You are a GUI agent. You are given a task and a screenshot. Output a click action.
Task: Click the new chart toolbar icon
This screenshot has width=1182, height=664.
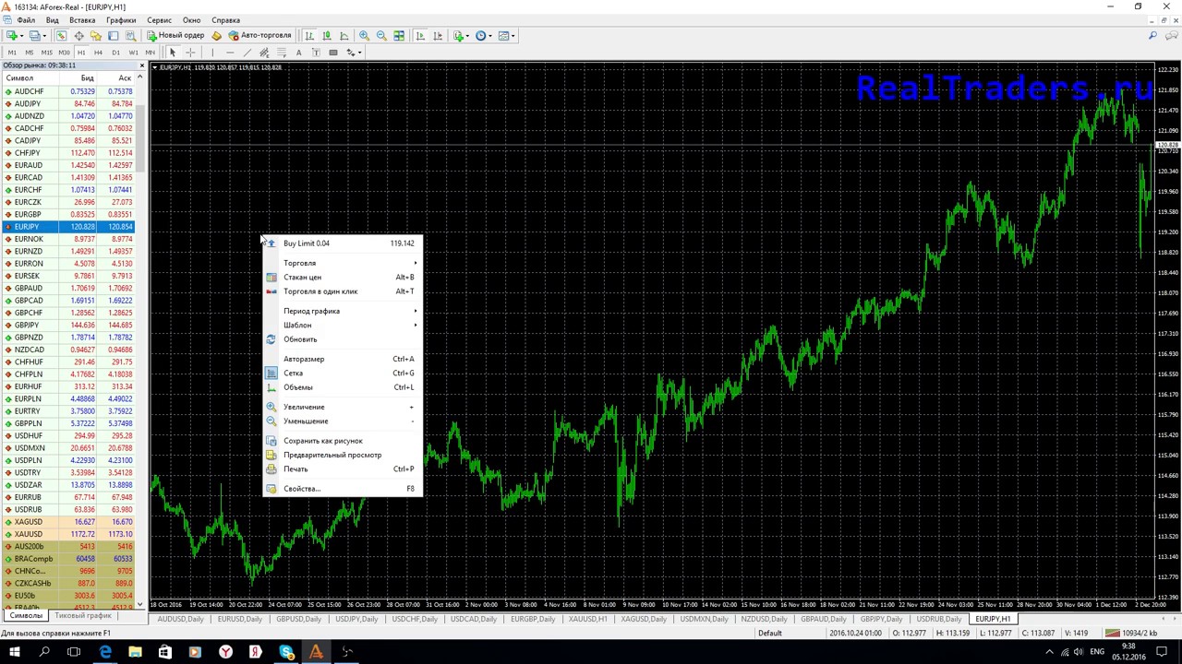12,36
